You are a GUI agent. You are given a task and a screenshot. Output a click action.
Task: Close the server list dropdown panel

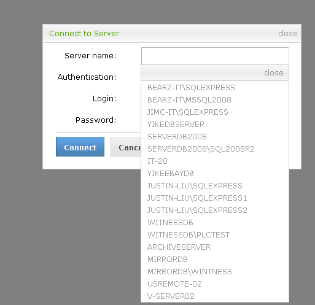click(273, 73)
